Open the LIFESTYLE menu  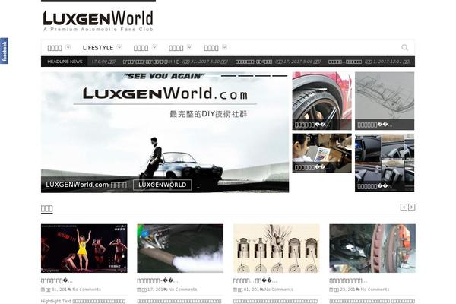(x=98, y=48)
